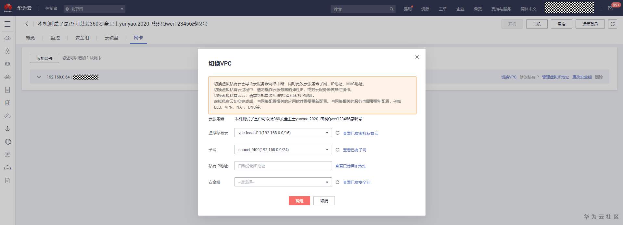Open the 北京四 region dropdown
This screenshot has width=623, height=225.
pyautogui.click(x=94, y=9)
